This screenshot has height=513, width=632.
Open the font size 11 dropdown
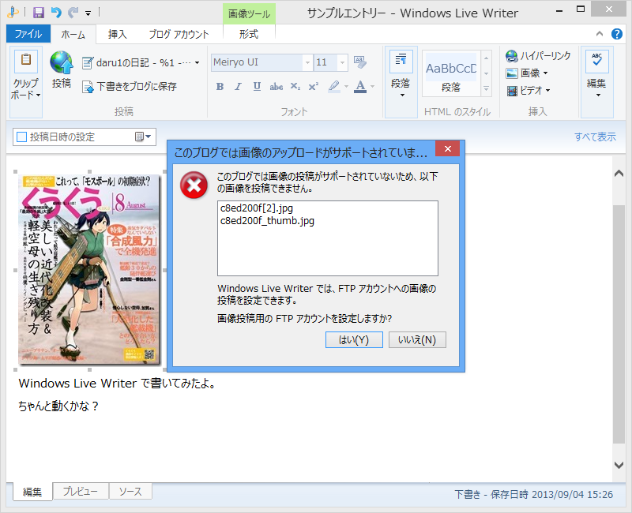(x=342, y=62)
